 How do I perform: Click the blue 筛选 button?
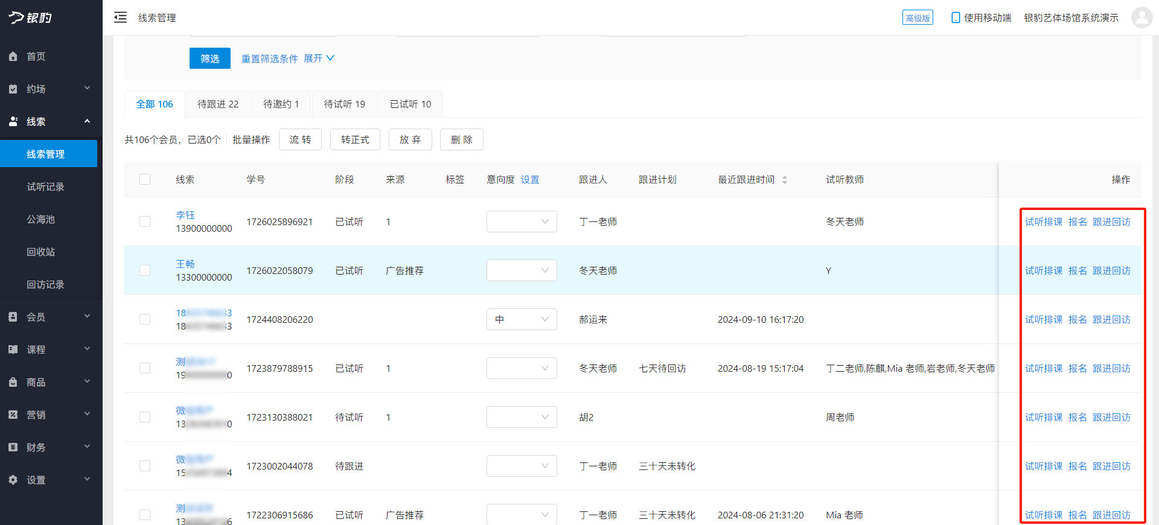[x=210, y=59]
